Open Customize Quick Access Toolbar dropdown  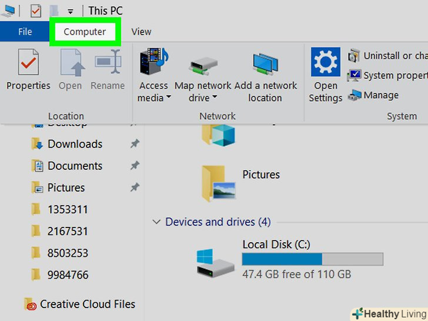click(x=71, y=12)
